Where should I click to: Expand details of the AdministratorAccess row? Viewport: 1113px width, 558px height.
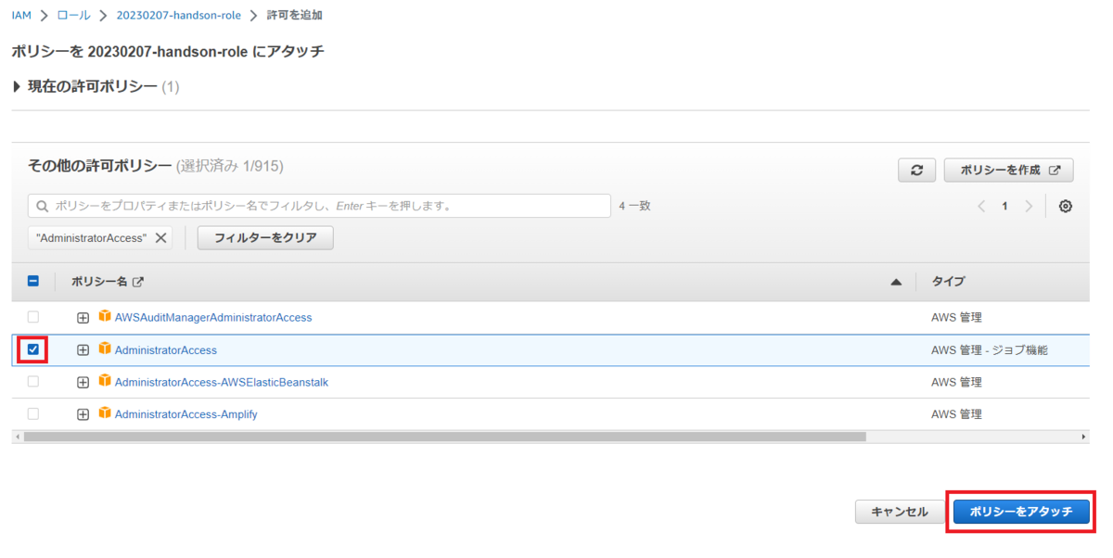click(x=83, y=349)
